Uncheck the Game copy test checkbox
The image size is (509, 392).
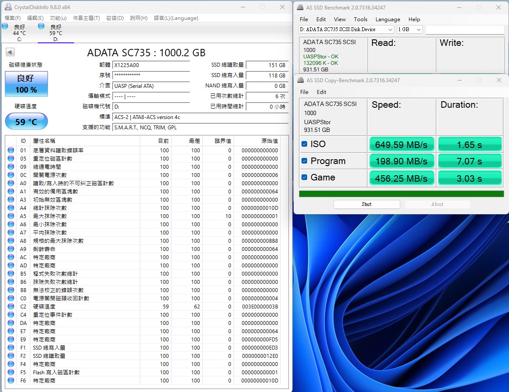[304, 177]
